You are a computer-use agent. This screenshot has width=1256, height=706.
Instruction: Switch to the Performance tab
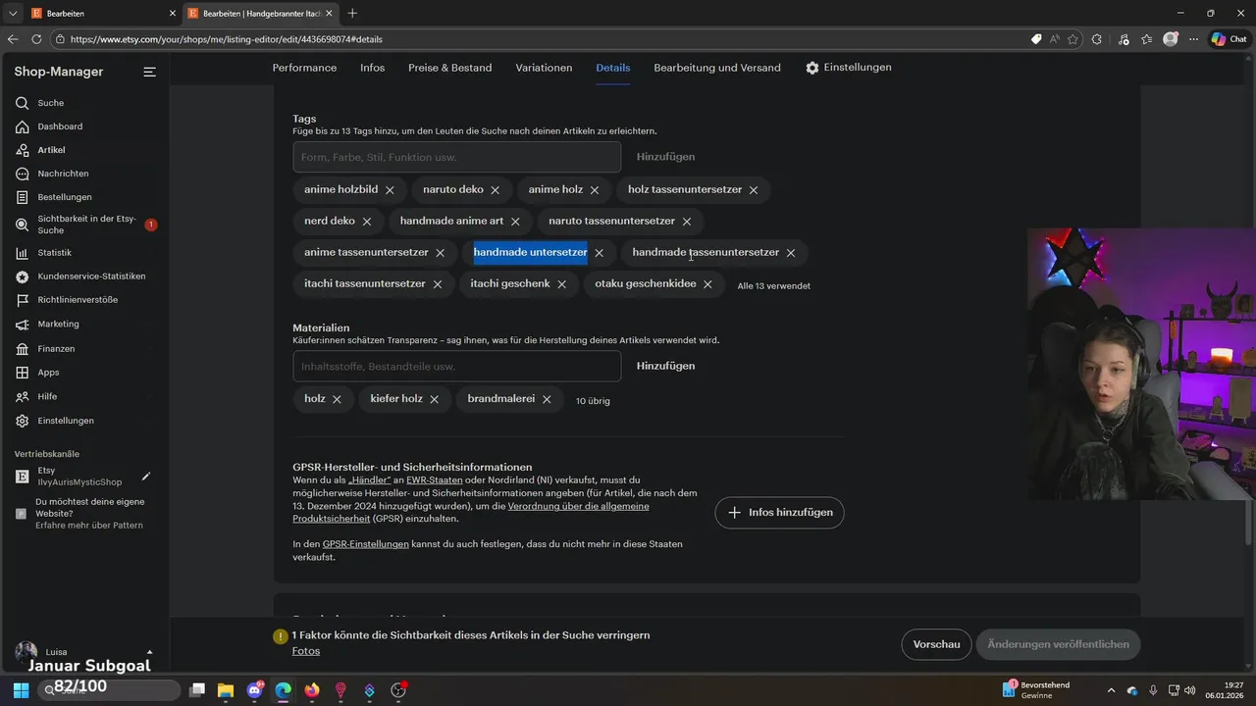[x=304, y=68]
